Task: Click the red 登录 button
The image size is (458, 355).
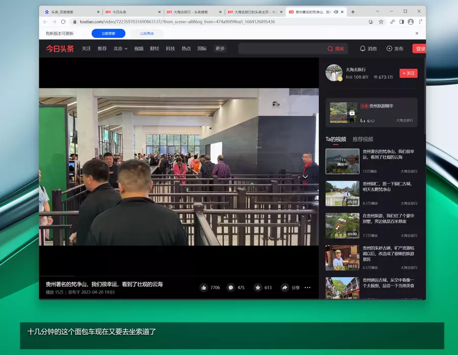Action: point(419,49)
